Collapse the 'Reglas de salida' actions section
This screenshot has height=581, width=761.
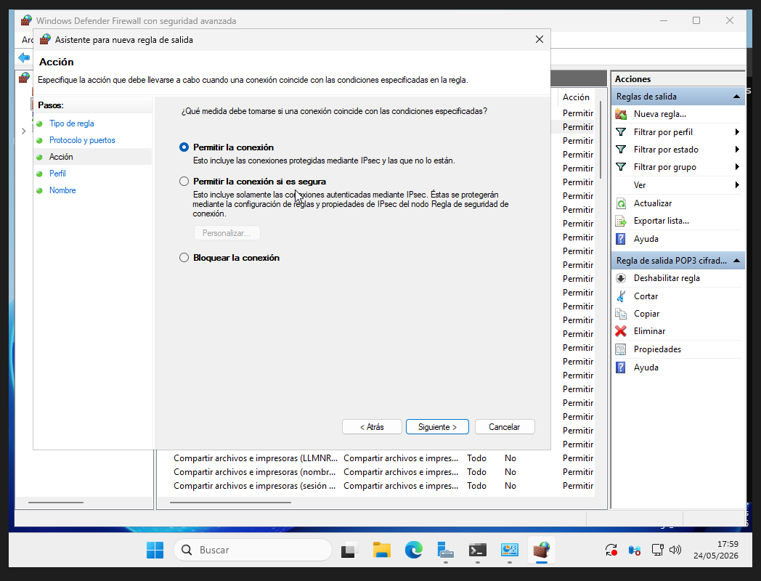(x=736, y=97)
